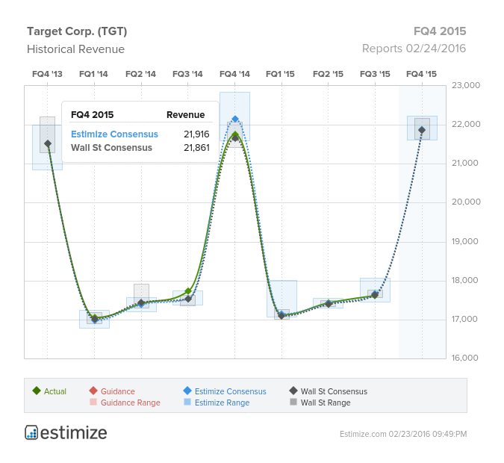The width and height of the screenshot is (504, 463).
Task: Click the FQ4 2015 header at top right
Action: point(440,31)
